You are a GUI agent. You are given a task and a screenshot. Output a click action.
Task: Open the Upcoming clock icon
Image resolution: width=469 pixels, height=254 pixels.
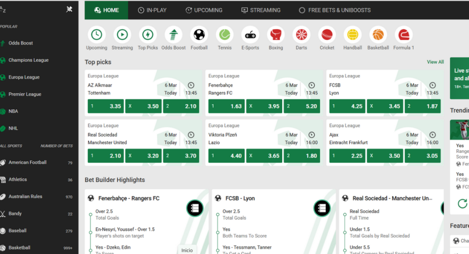[97, 35]
